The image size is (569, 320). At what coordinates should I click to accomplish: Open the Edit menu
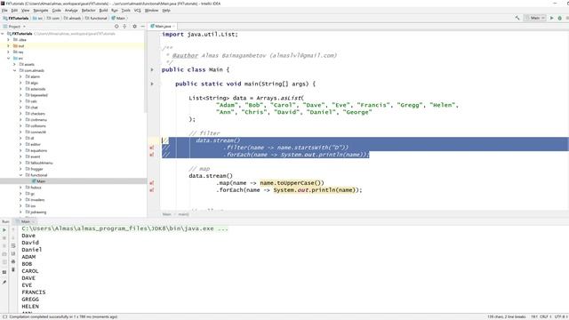coord(14,11)
